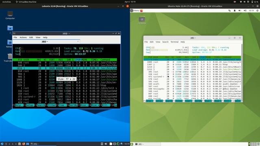Sort by CPU% column in Lubuntu htop
This screenshot has height=146, width=260.
(x=78, y=60)
